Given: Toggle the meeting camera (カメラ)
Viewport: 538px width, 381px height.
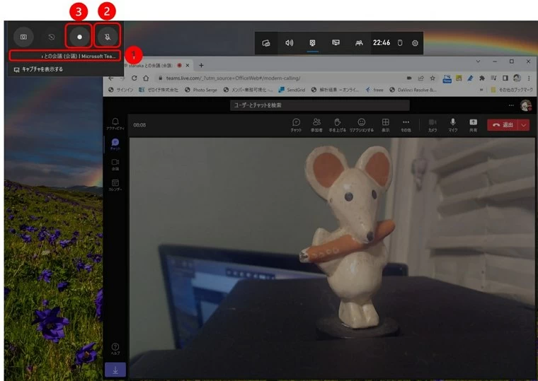Looking at the screenshot, I should [433, 125].
